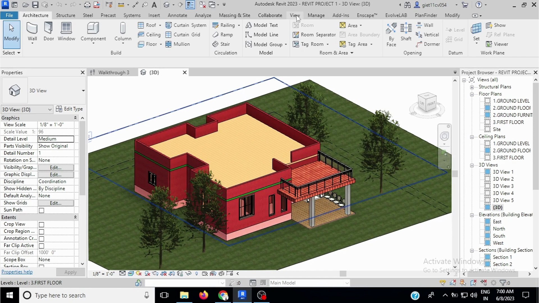Select the Door tool
The image size is (539, 303).
point(49,32)
